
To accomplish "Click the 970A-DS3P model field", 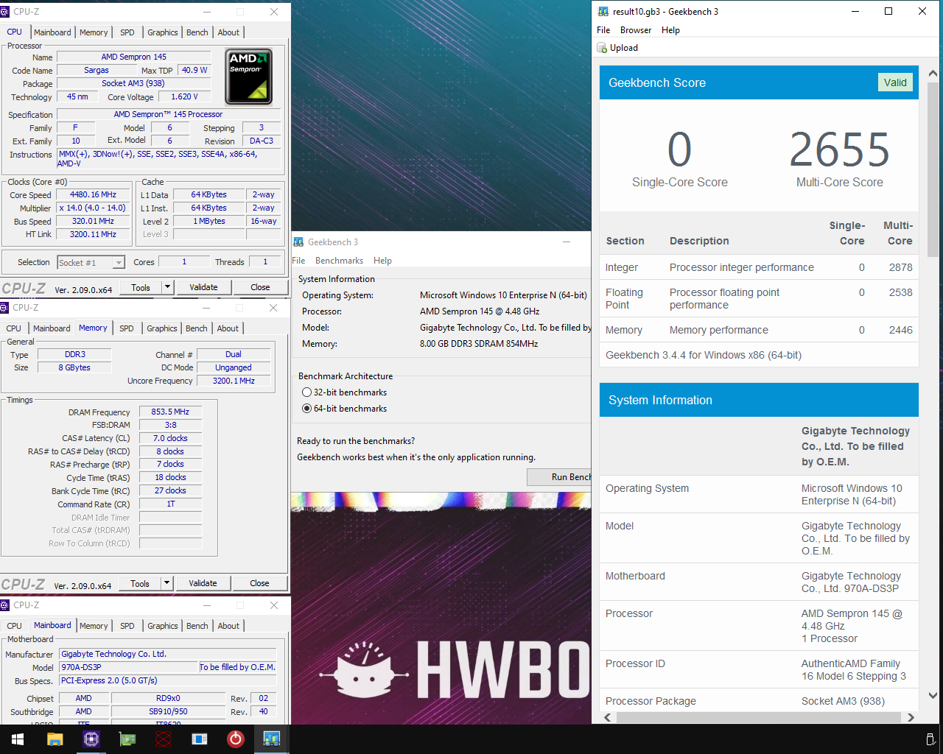I will pyautogui.click(x=128, y=667).
